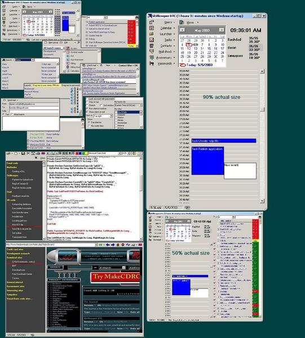
Task: Select Download sites in browser tree
Action: coord(15,257)
